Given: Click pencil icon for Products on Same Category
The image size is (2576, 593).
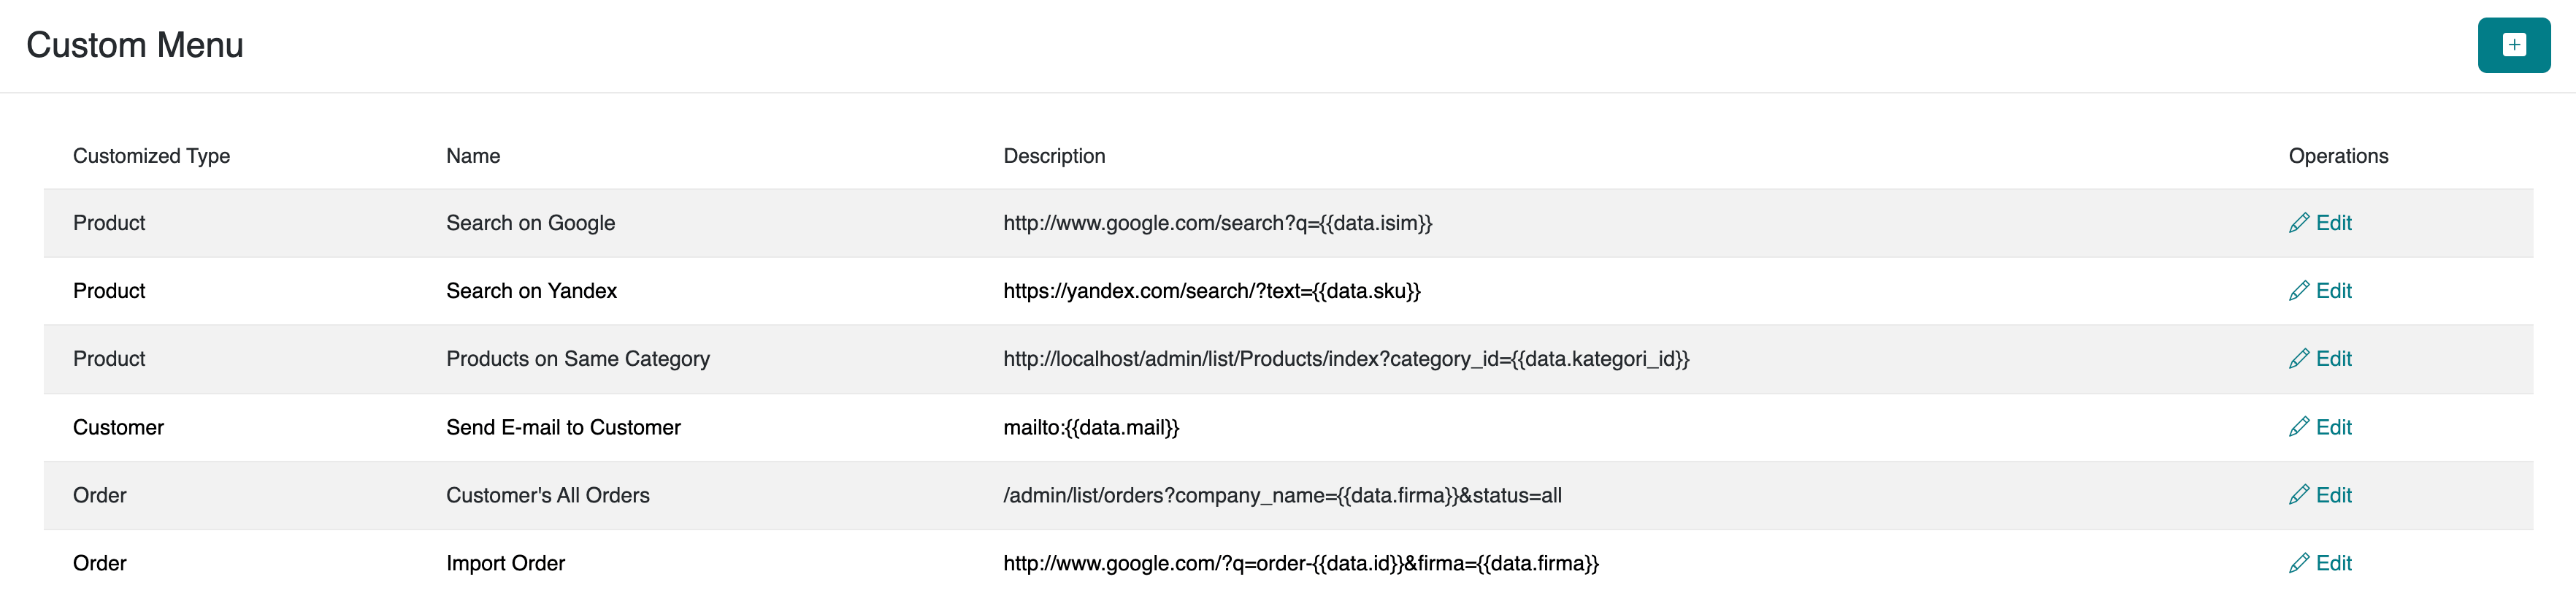Looking at the screenshot, I should click(2299, 359).
